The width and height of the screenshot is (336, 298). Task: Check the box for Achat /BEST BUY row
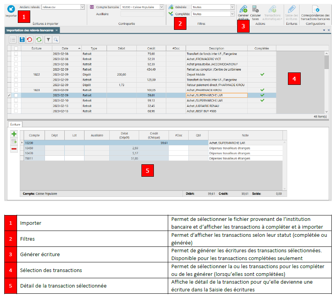click(x=16, y=111)
